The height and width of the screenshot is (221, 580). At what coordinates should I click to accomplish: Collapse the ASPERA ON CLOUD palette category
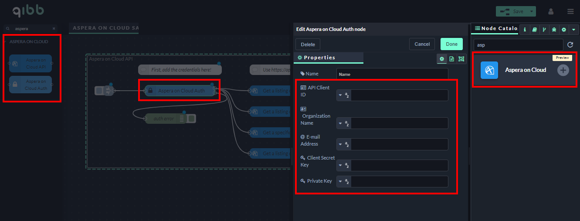[29, 42]
